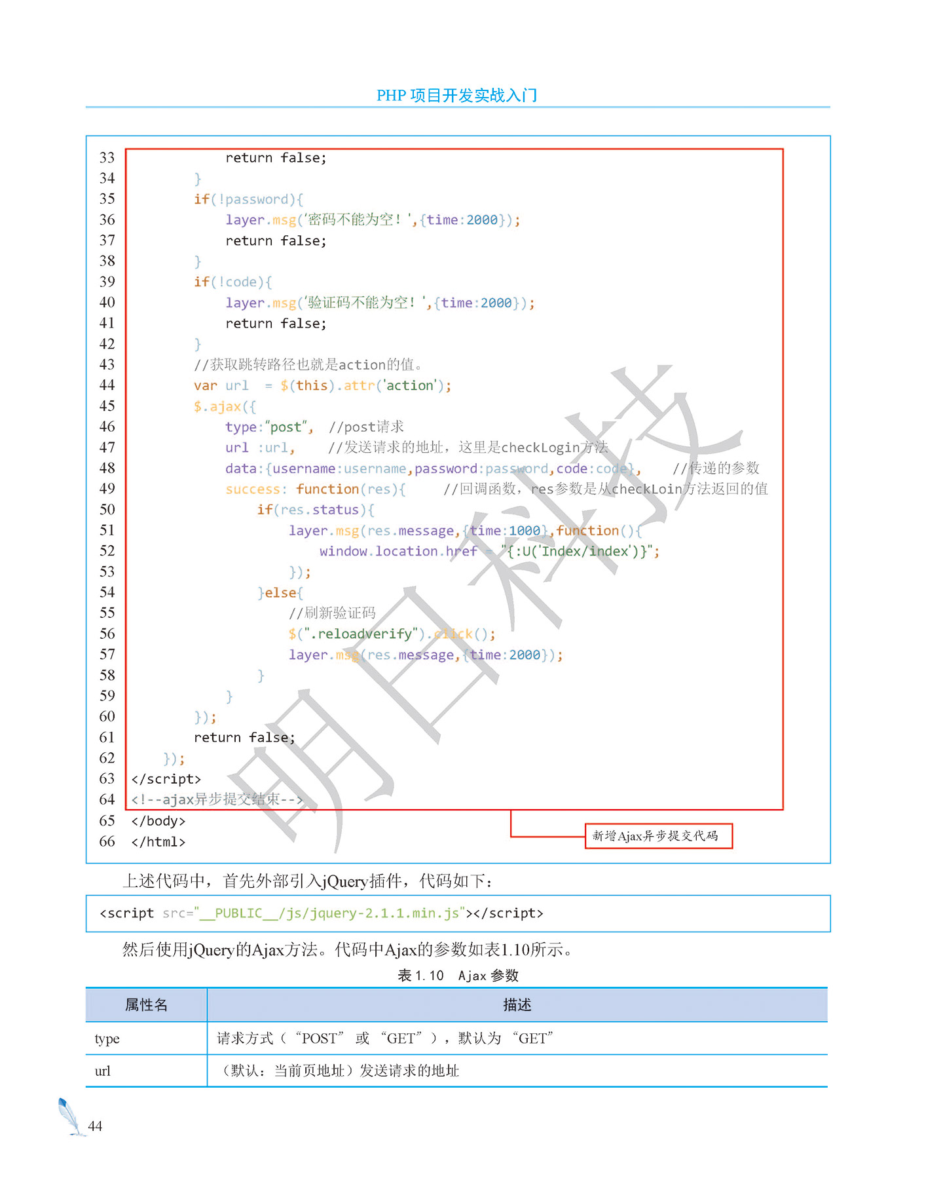Click the comment '//刷新验证码'

click(332, 613)
